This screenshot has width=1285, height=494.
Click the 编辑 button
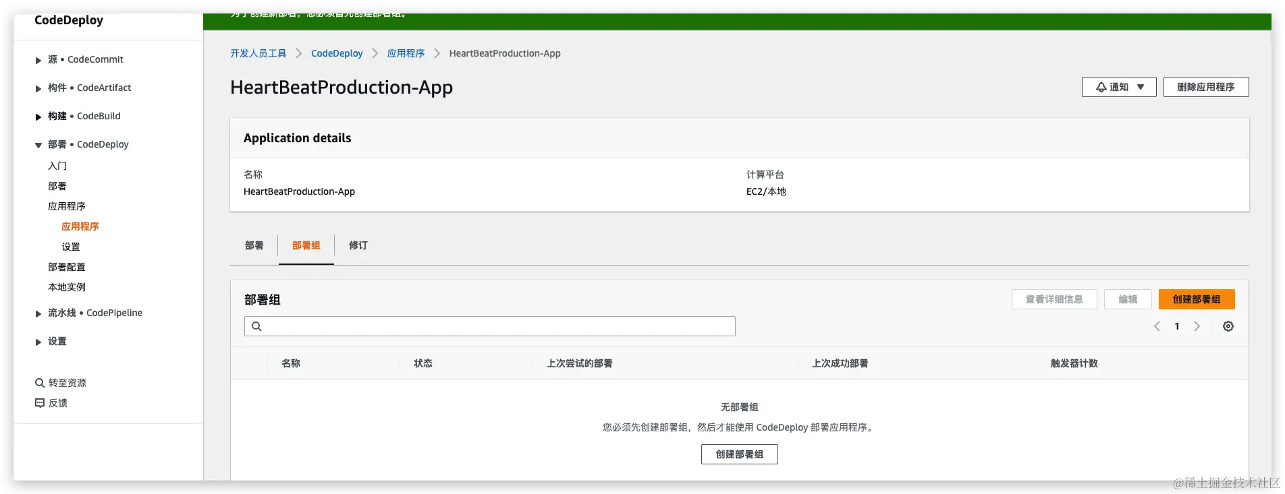[x=1128, y=299]
